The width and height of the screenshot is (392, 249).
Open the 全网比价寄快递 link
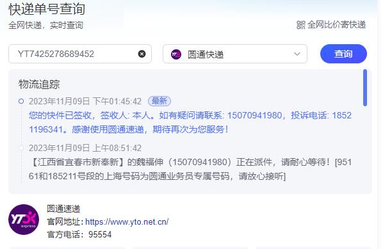pos(336,25)
